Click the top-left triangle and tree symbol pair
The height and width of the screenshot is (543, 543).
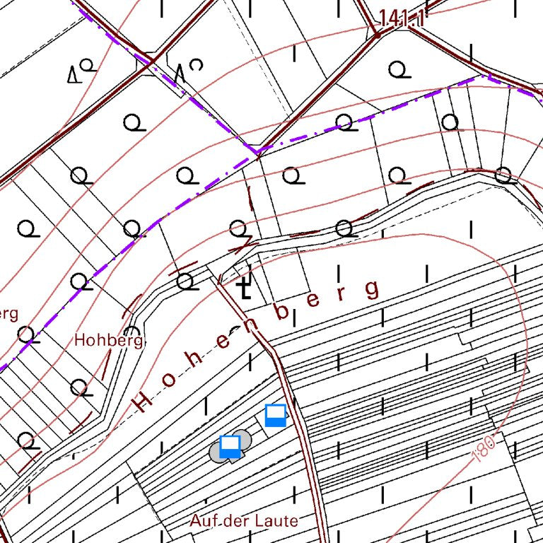(81, 71)
